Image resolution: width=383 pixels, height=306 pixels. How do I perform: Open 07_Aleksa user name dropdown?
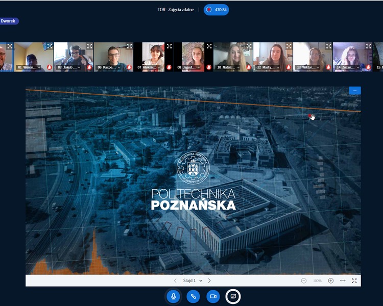[x=149, y=67]
